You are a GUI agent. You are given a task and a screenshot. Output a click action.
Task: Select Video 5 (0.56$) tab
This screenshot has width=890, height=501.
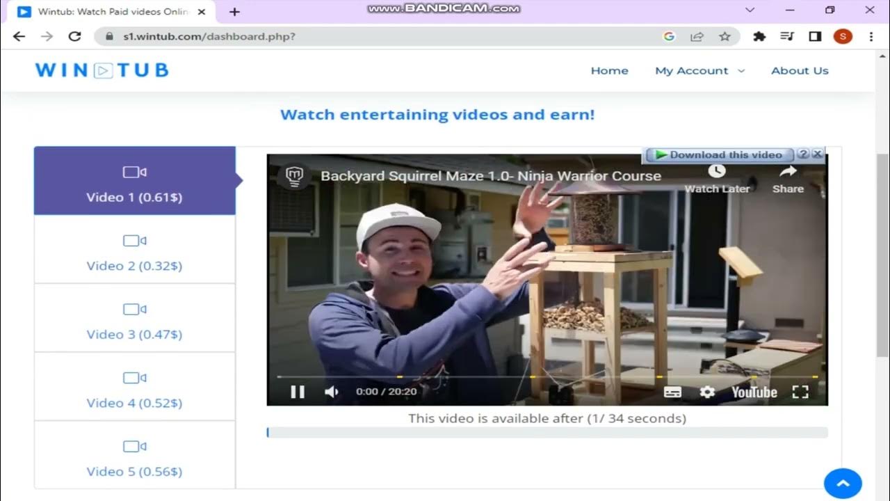pyautogui.click(x=135, y=455)
